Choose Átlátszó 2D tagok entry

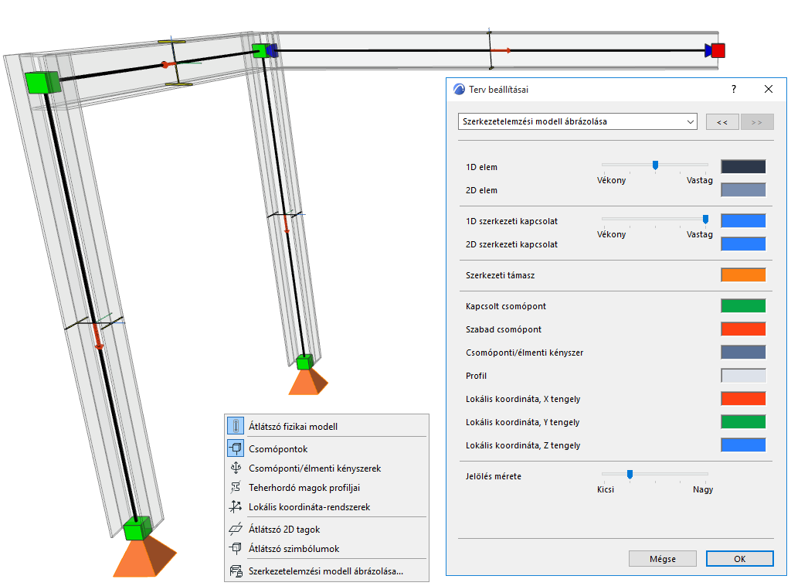(x=327, y=529)
